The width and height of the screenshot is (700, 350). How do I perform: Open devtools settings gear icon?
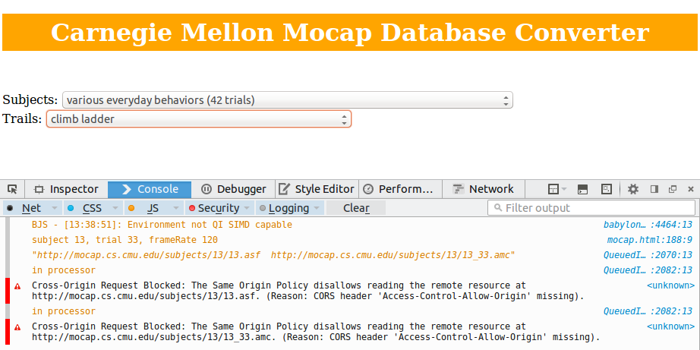pyautogui.click(x=632, y=189)
